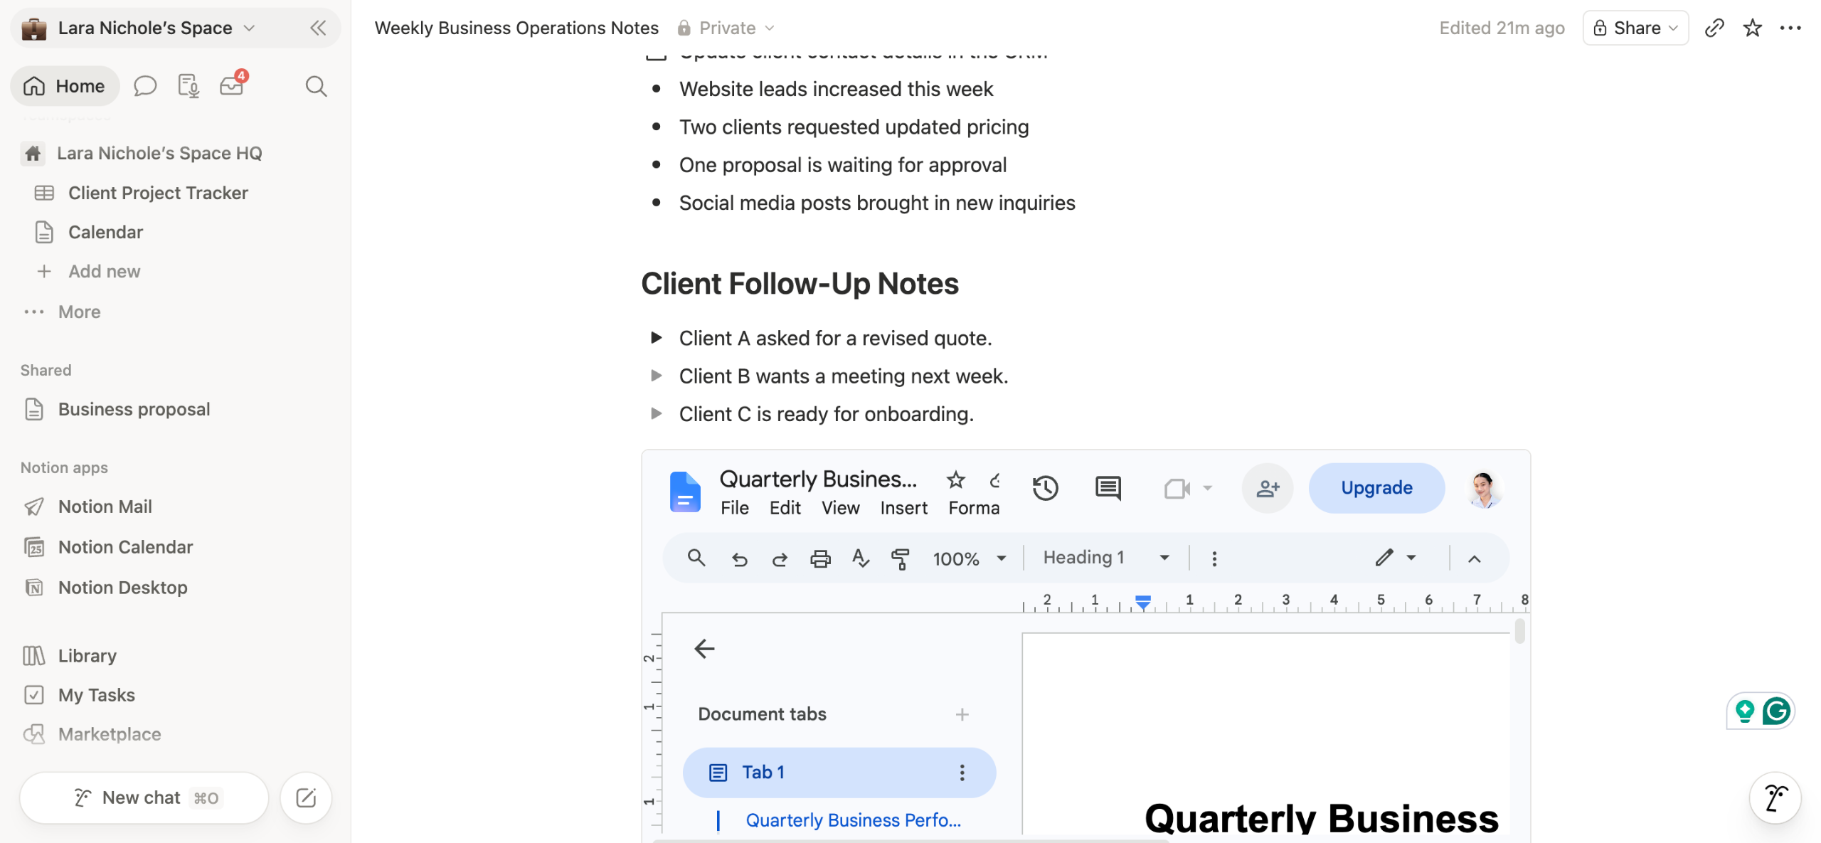Click the share people icon in Docs
The image size is (1821, 843).
[x=1267, y=488]
